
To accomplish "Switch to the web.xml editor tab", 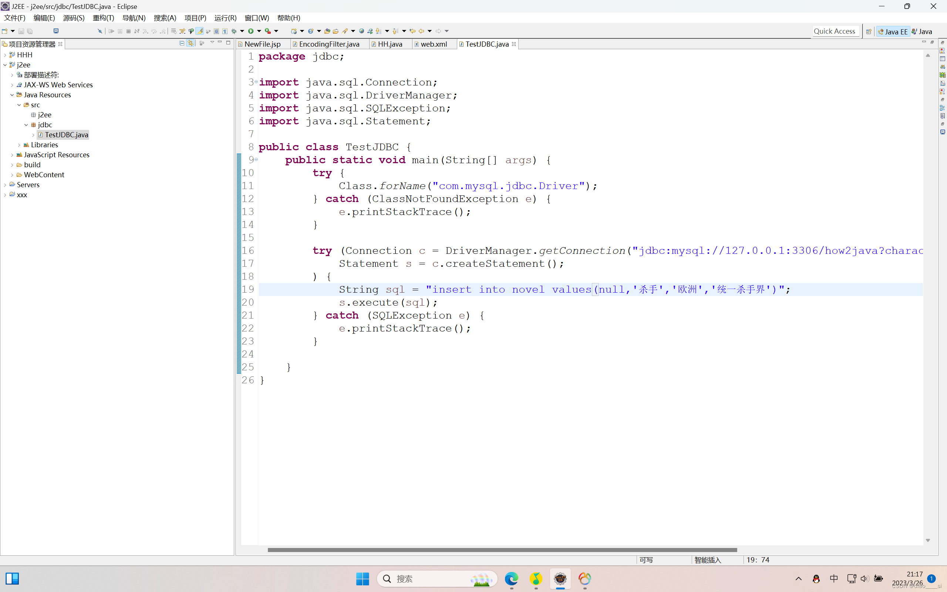I will pos(433,44).
